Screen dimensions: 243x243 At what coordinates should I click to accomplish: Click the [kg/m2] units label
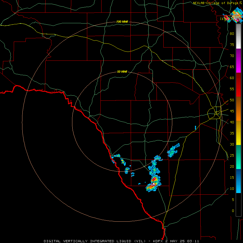pyautogui.click(x=227, y=19)
